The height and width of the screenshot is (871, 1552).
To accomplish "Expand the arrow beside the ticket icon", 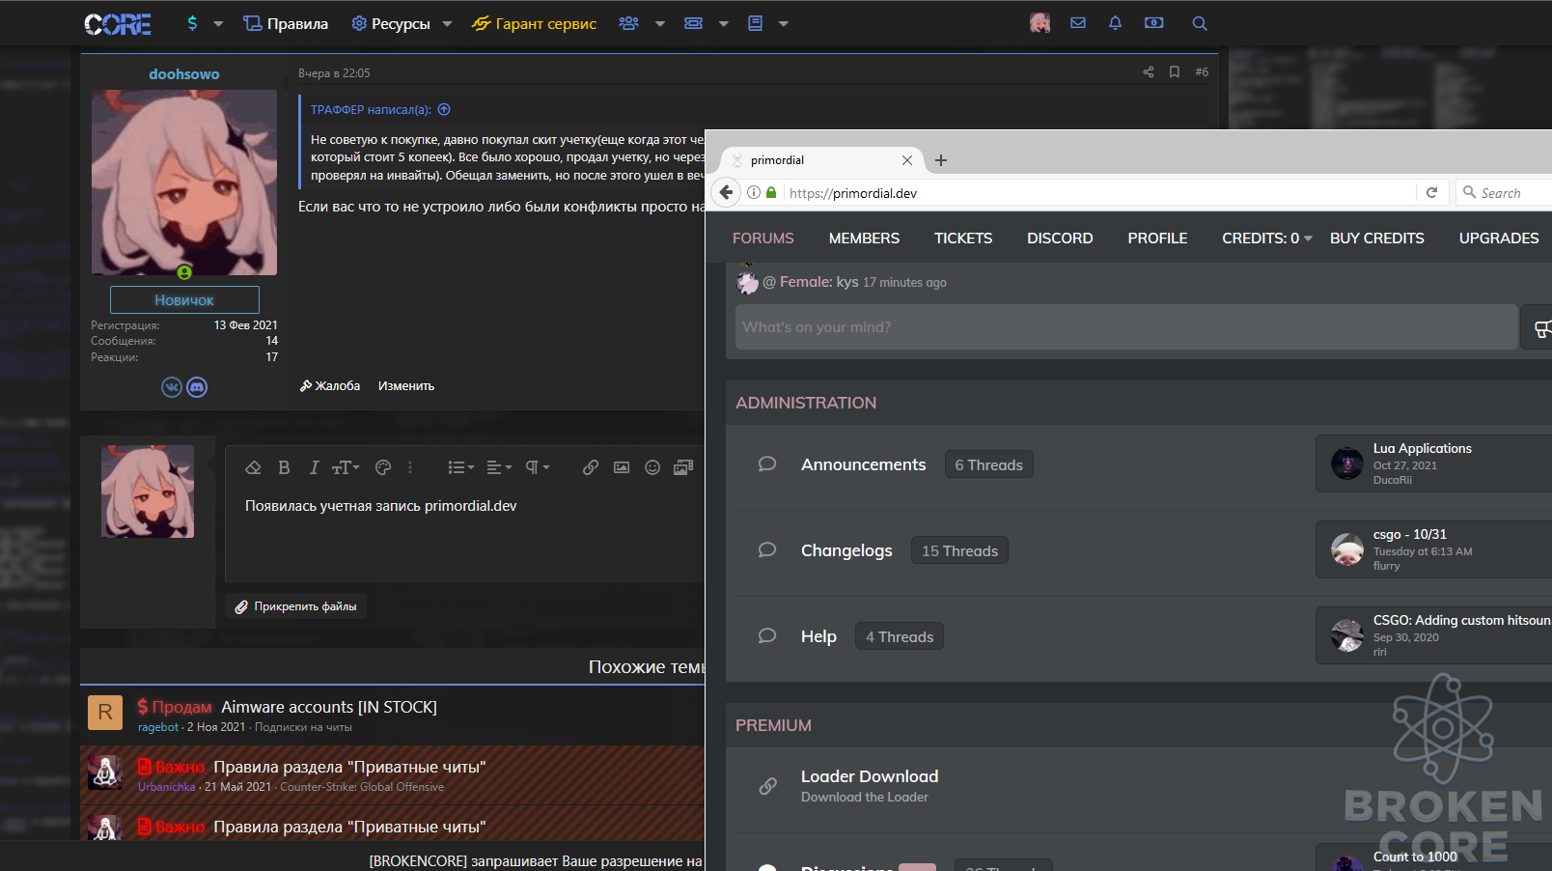I will [x=724, y=24].
